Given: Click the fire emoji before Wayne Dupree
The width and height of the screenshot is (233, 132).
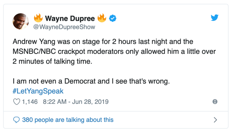Looking at the screenshot, I should (38, 19).
